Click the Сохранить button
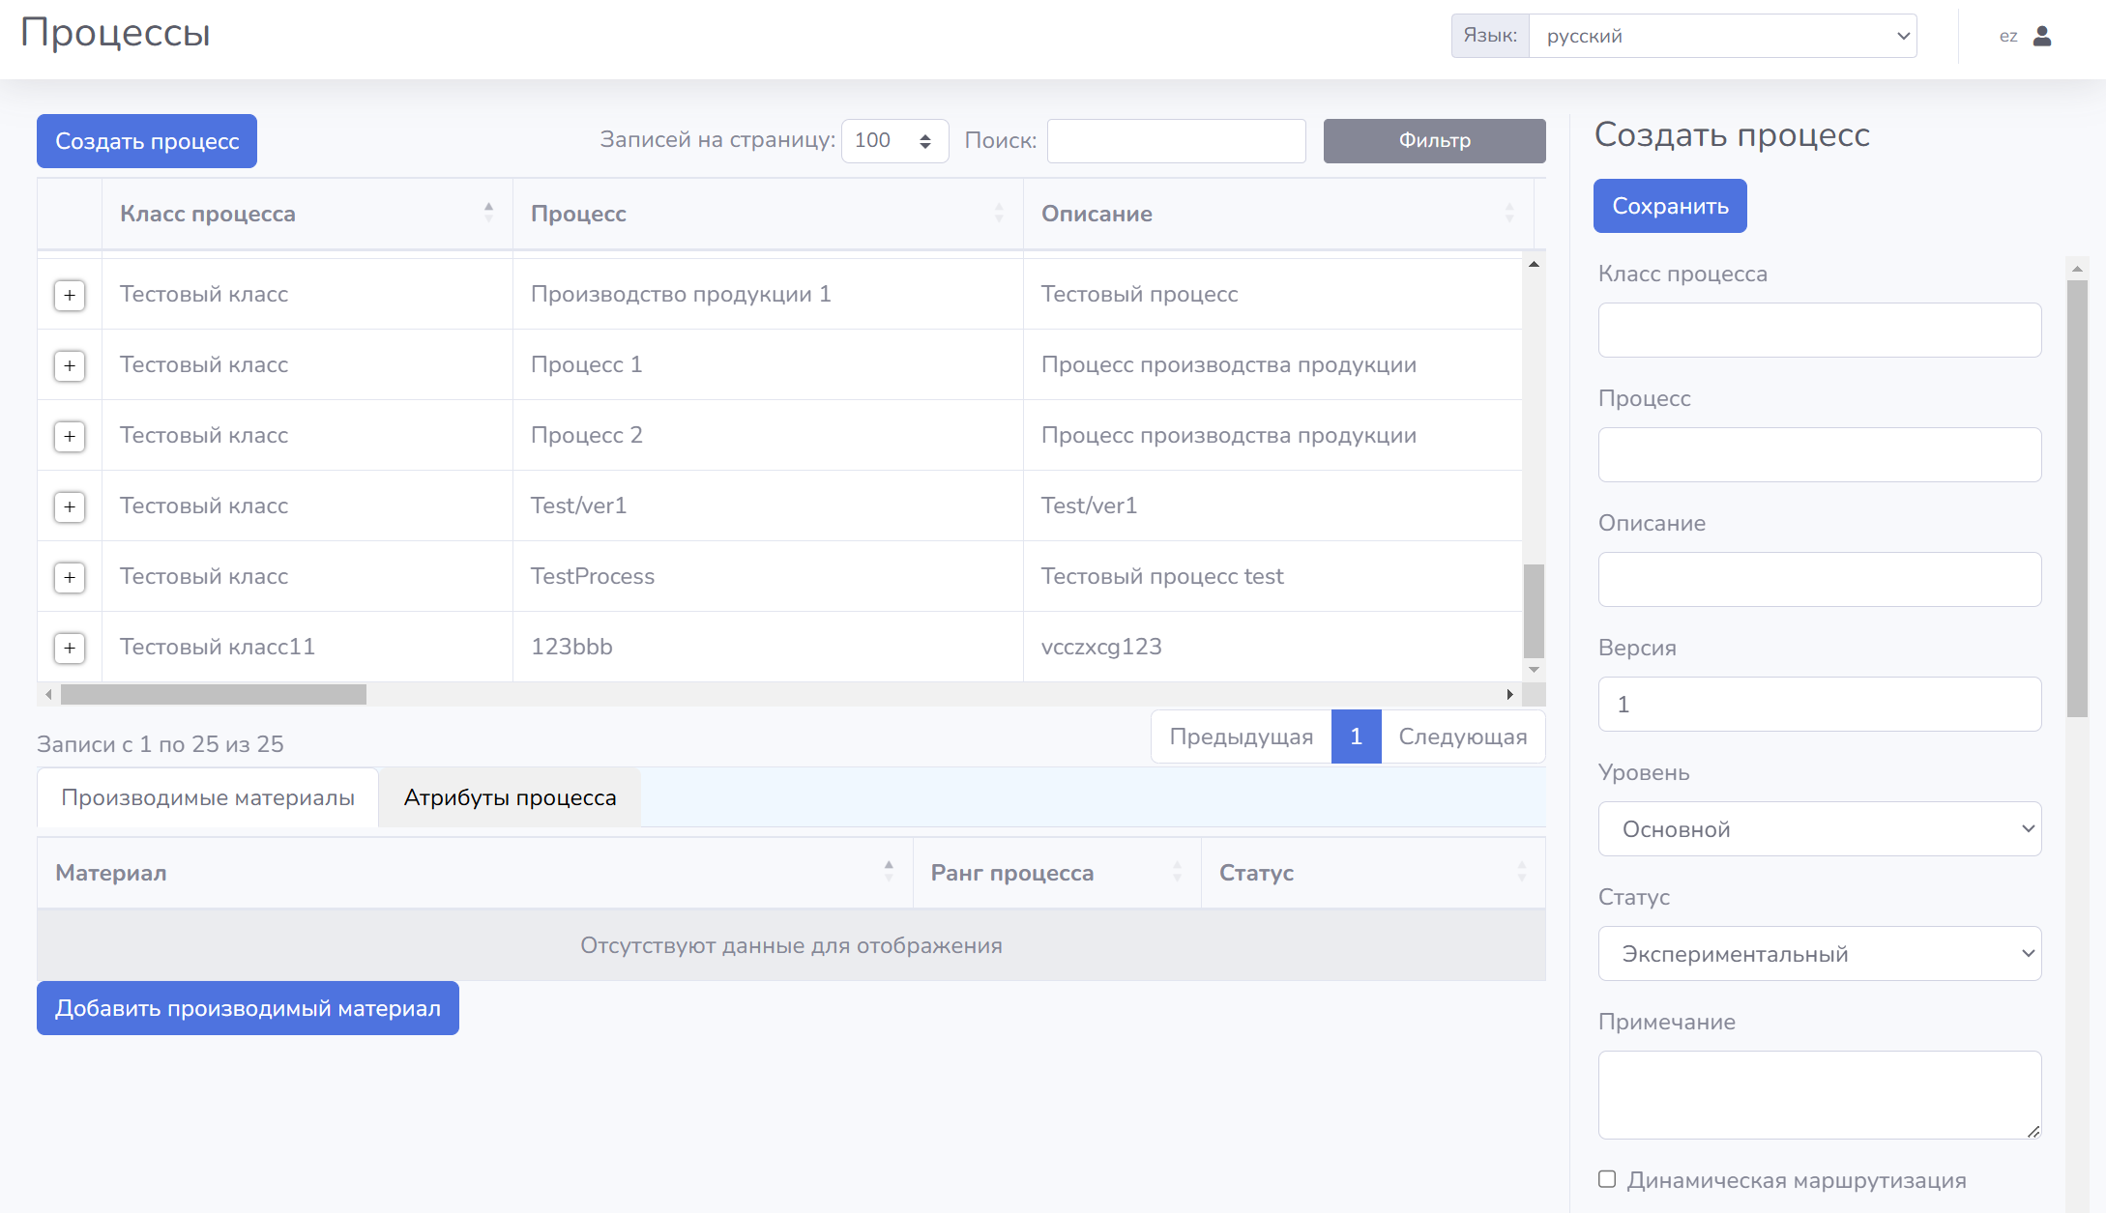The image size is (2106, 1213). [x=1669, y=206]
